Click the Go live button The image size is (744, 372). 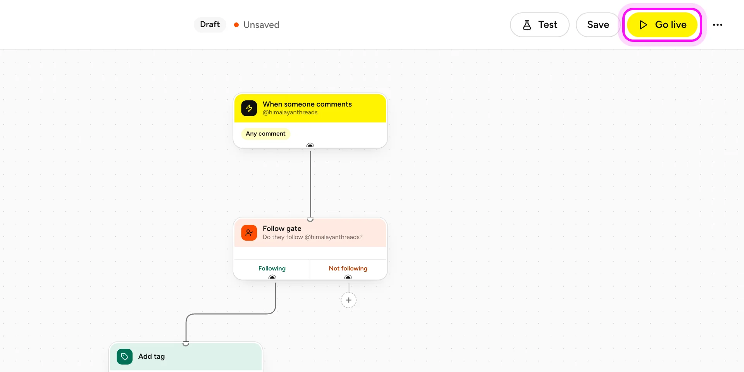click(x=662, y=25)
